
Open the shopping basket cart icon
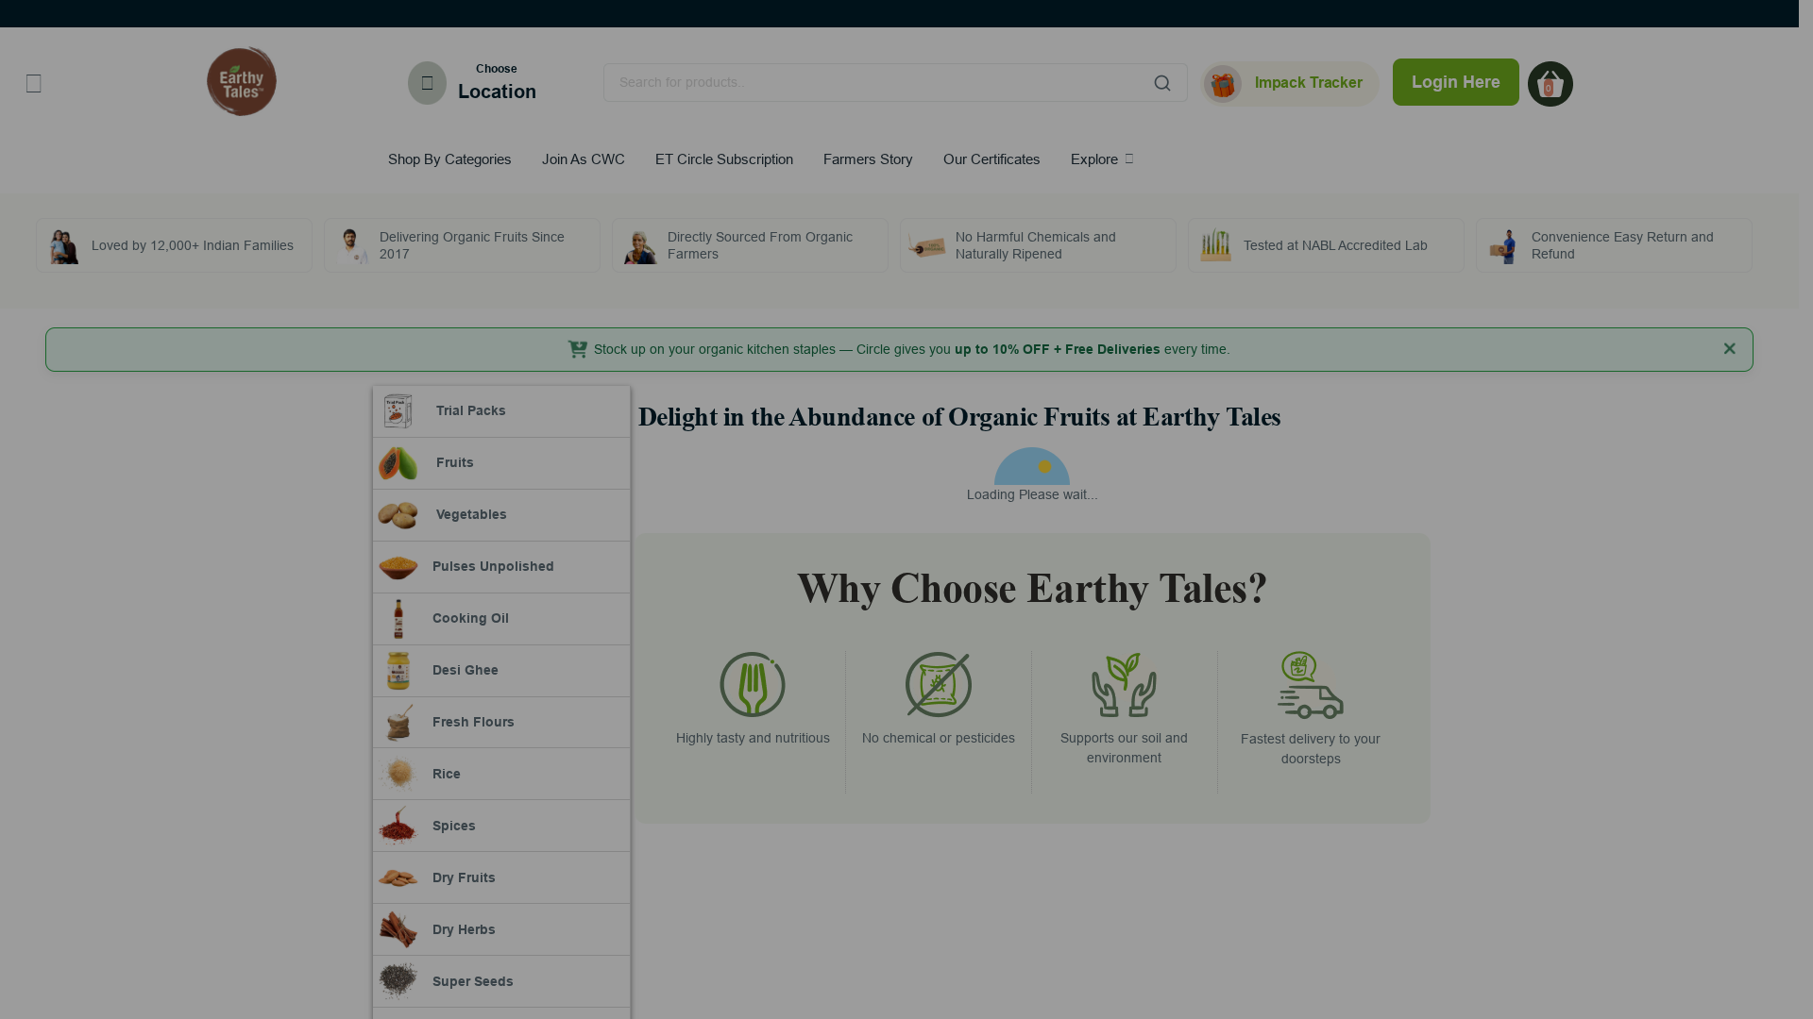(1550, 84)
